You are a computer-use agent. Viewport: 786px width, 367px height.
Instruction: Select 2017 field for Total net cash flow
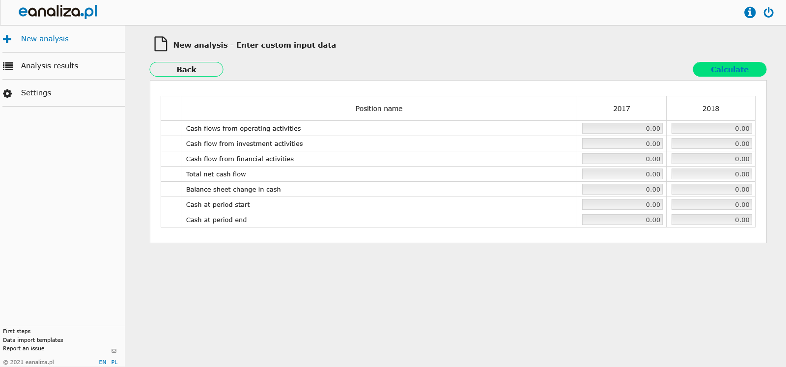pos(622,174)
